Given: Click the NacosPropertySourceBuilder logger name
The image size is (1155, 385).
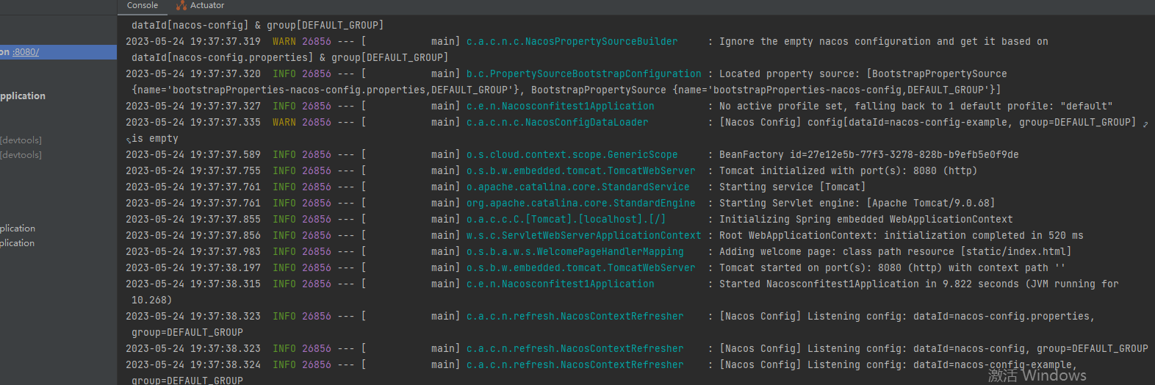Looking at the screenshot, I should click(x=572, y=42).
